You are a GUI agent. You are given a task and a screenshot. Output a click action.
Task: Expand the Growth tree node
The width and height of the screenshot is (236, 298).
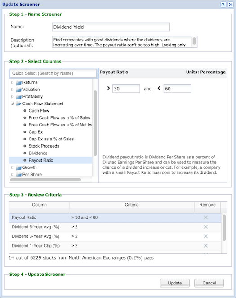coord(12,167)
